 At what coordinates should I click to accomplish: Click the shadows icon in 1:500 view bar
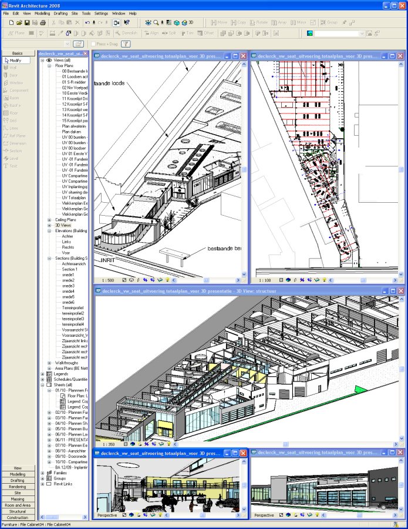tap(138, 280)
